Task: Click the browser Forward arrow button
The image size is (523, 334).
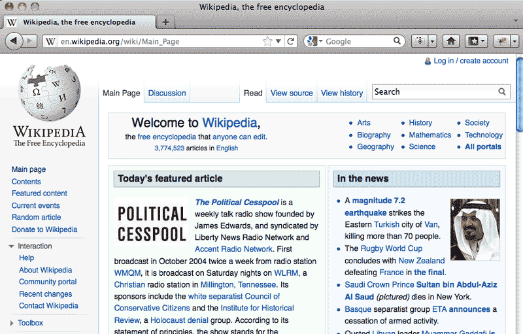Action: coord(30,41)
